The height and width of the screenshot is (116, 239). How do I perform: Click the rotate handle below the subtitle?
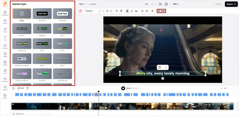163,78
